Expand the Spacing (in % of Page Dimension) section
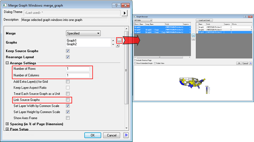The height and width of the screenshot is (142, 254). tap(7, 124)
